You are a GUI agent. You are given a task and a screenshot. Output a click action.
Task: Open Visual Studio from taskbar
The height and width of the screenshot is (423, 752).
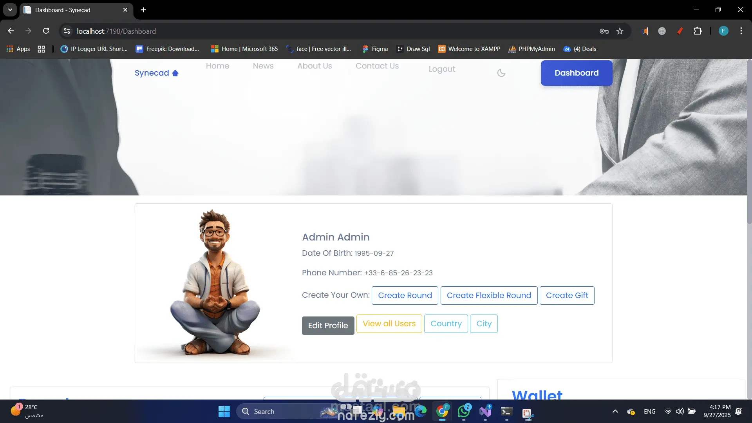click(x=485, y=411)
